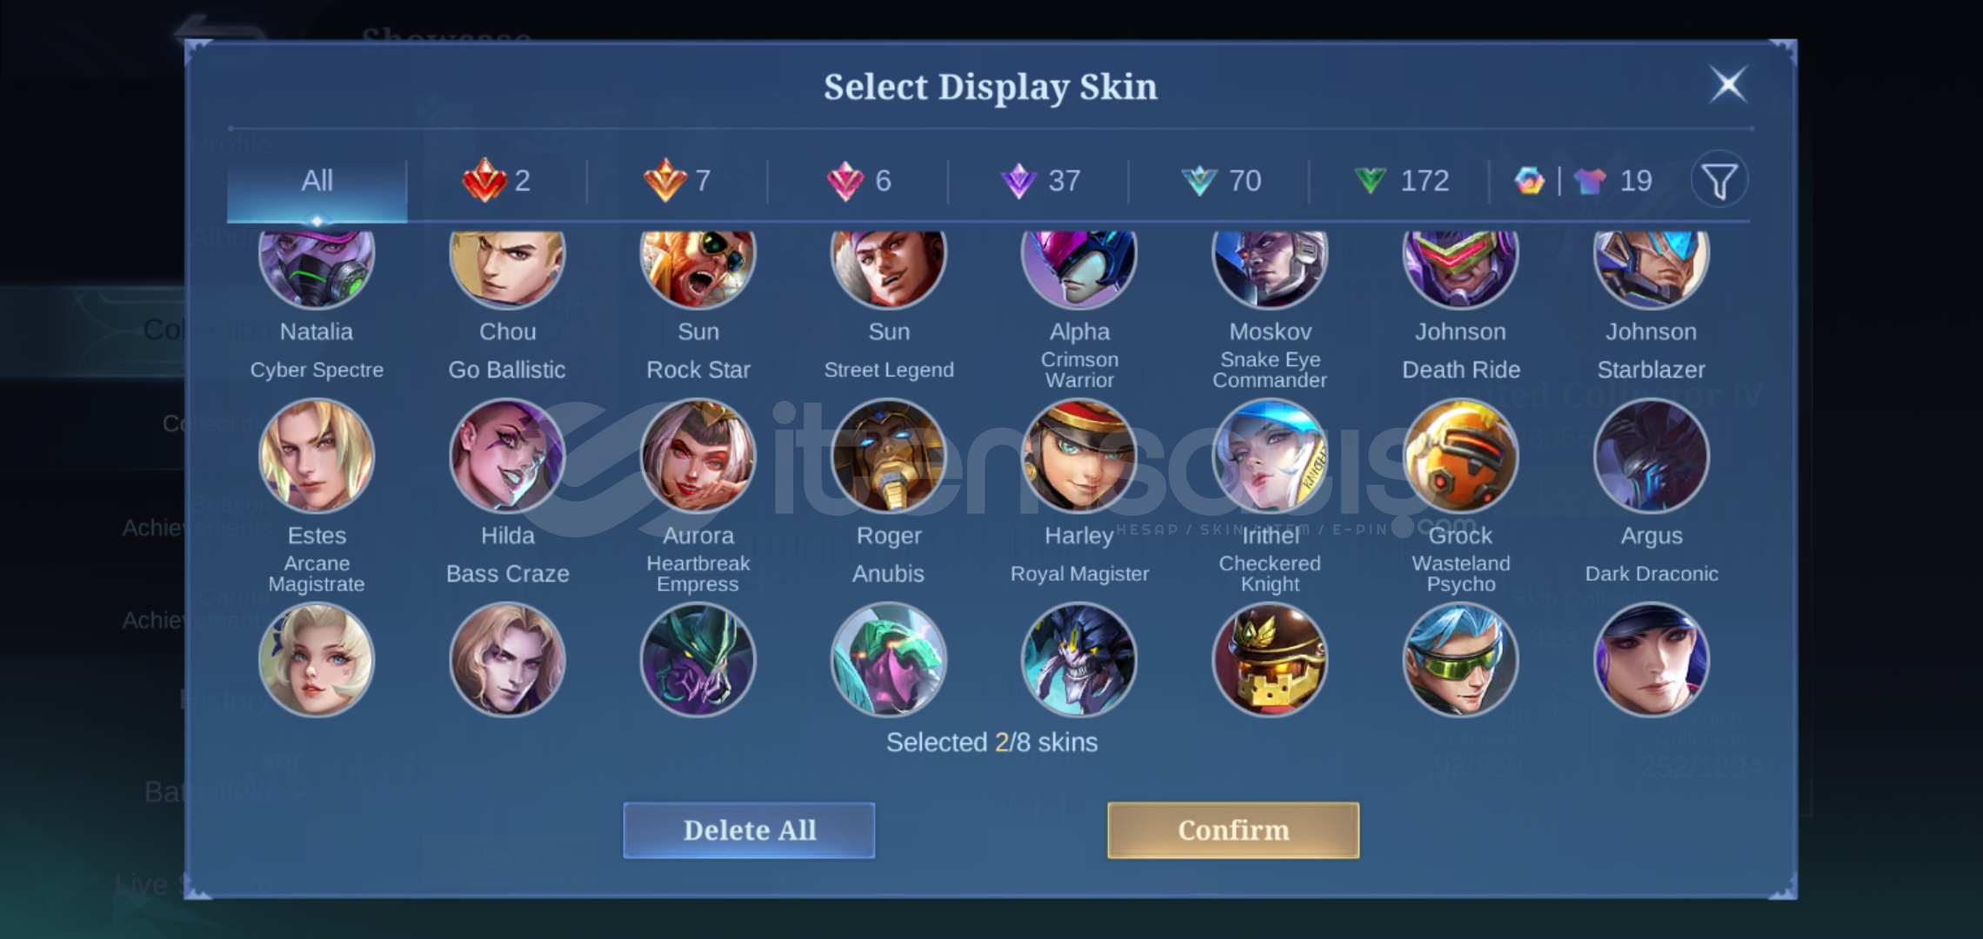1983x939 pixels.
Task: Show the green tier tab with 172 skins
Action: point(1402,181)
